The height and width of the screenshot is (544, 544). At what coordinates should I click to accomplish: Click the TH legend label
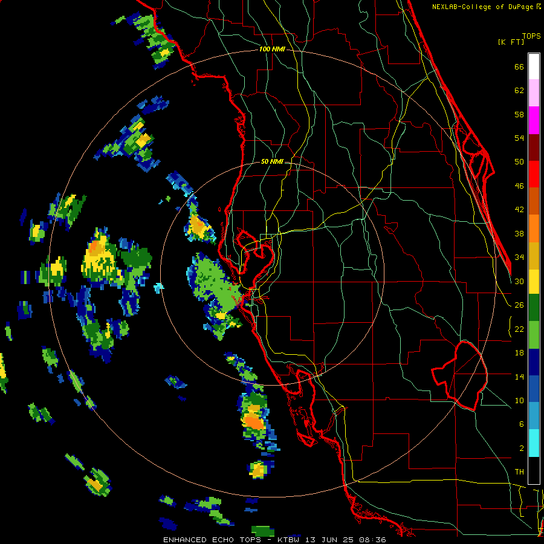coord(519,472)
